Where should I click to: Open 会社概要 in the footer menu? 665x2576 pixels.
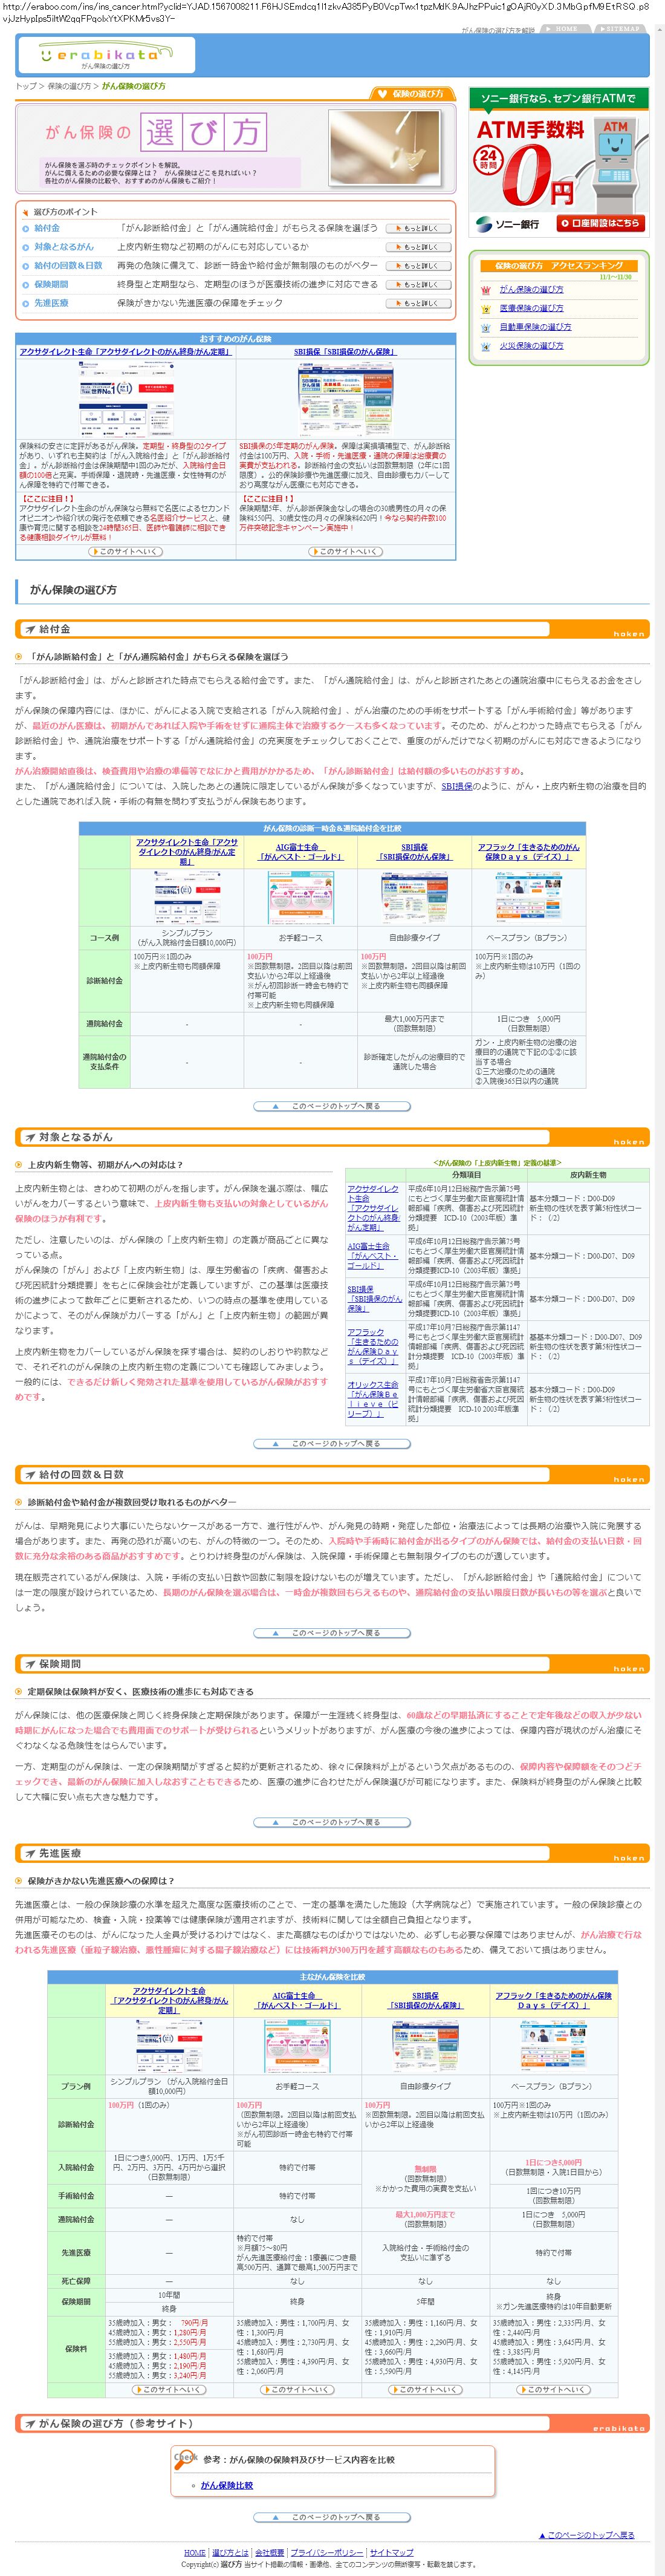tap(269, 2553)
